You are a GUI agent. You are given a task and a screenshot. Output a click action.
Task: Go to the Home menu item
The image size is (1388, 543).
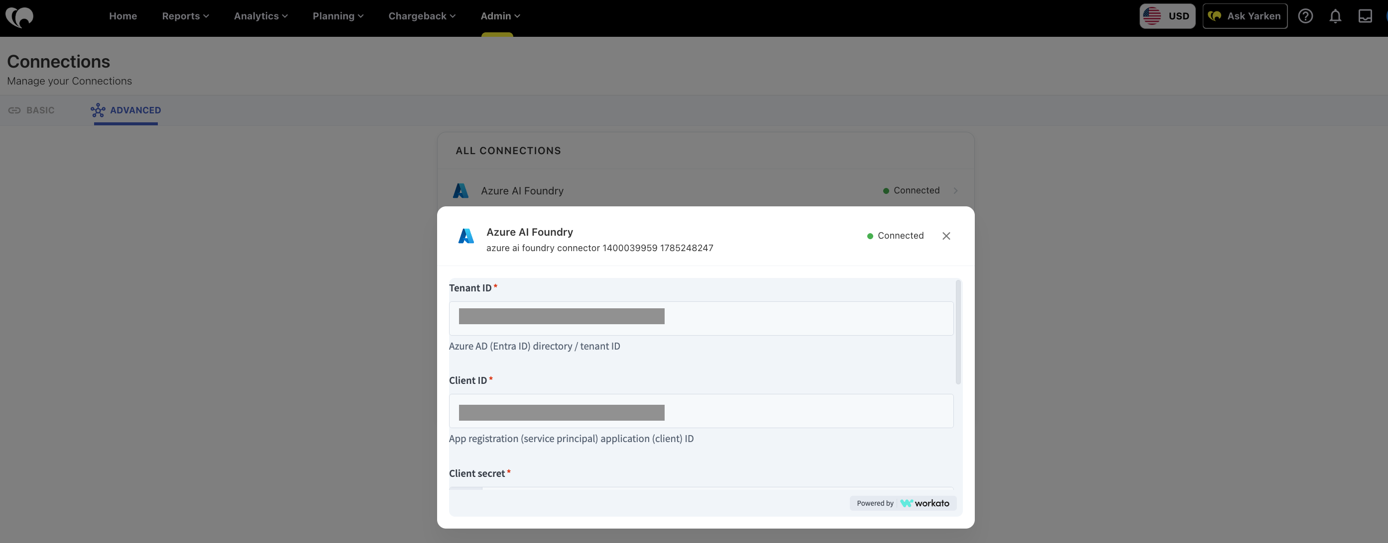(x=123, y=16)
